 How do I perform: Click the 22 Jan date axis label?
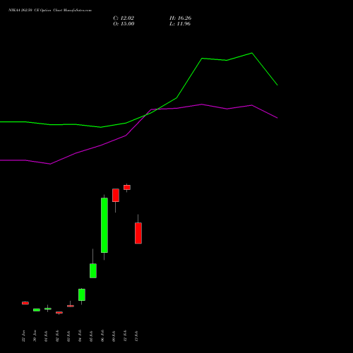23,336
